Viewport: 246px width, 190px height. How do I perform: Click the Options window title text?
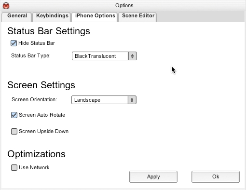tap(124, 5)
